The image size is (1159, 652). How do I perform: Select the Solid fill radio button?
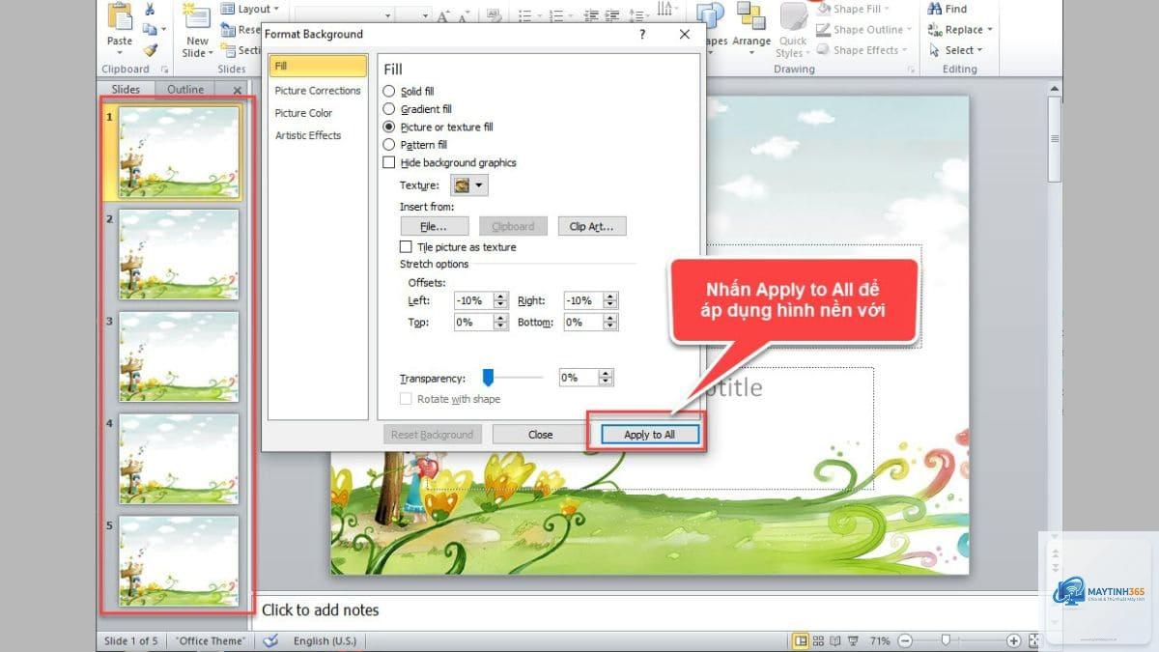coord(389,91)
